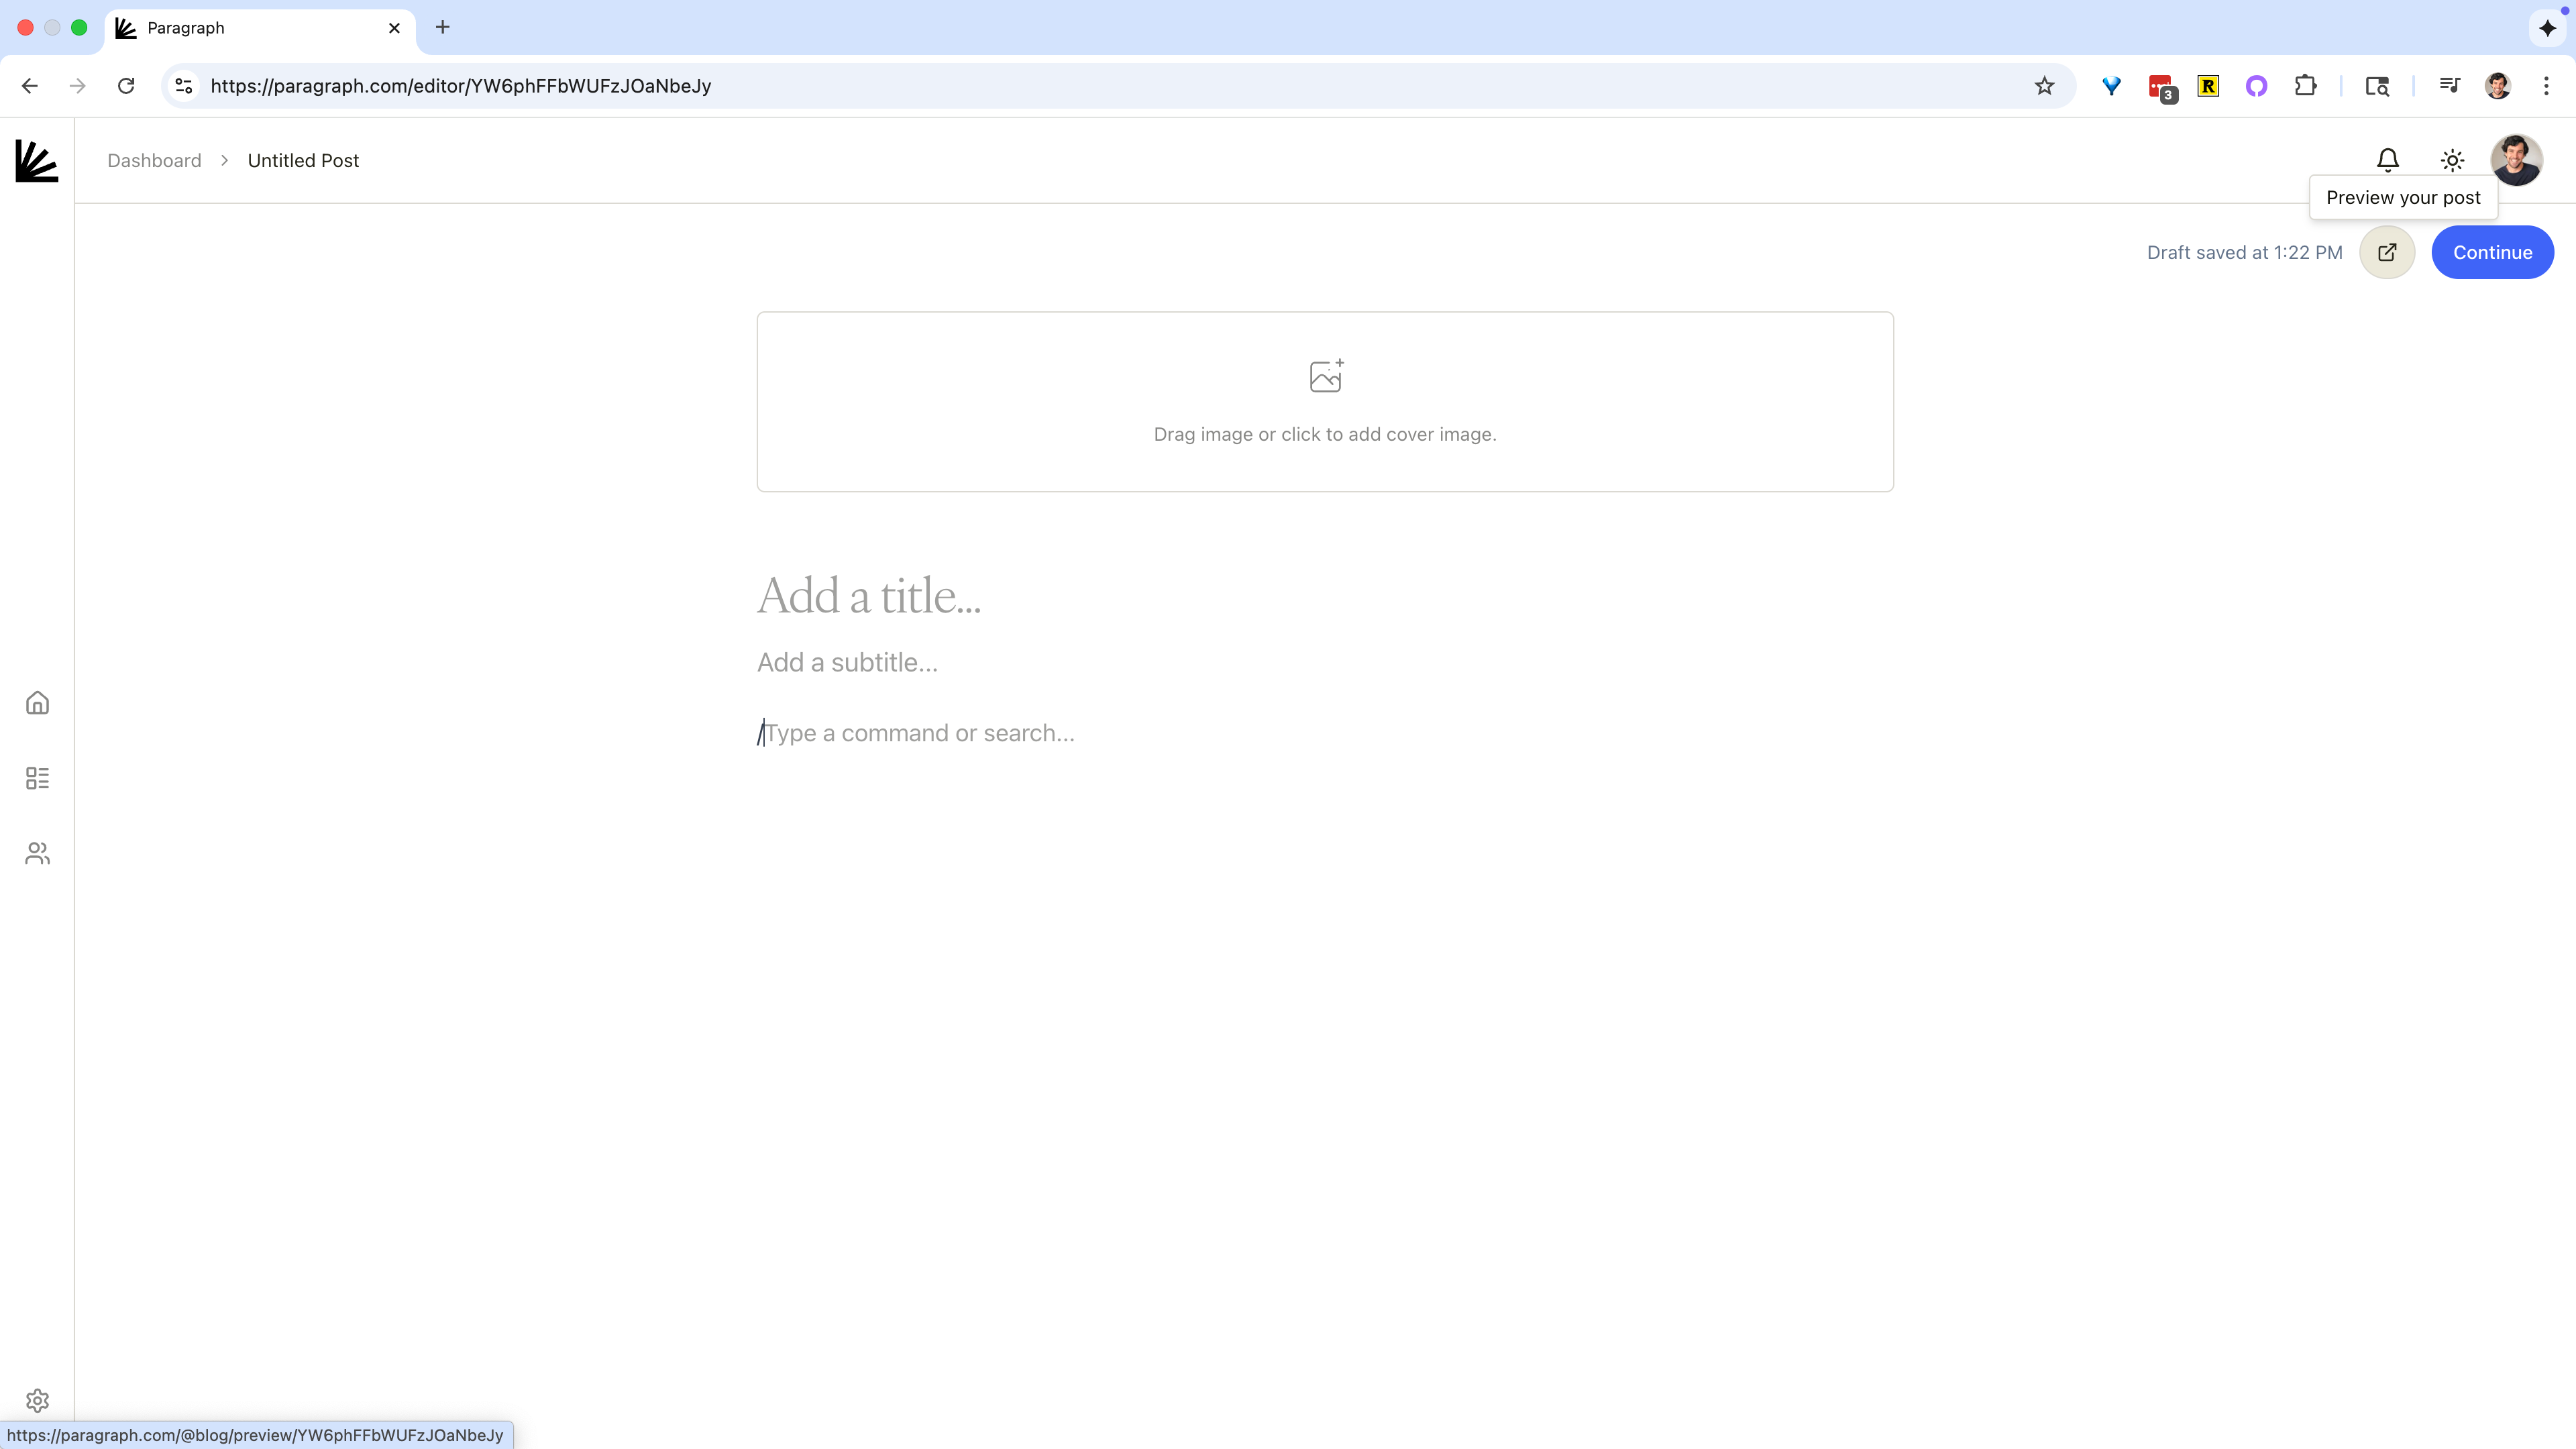Click the Untitled Post breadcrumb

[303, 161]
